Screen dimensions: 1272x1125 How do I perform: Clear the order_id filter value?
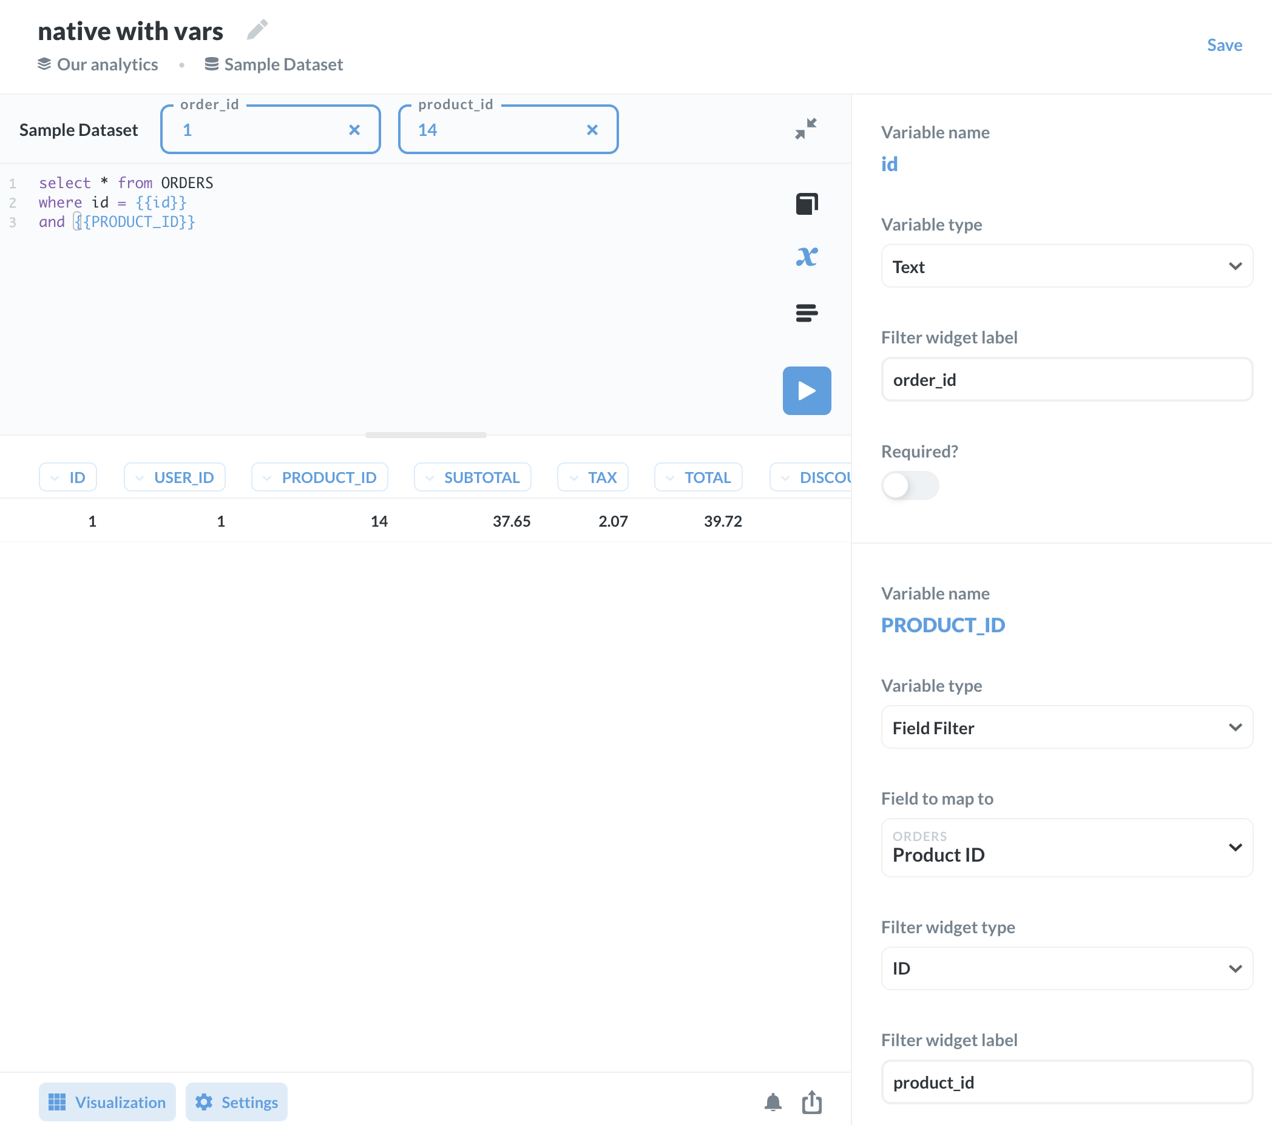coord(354,129)
